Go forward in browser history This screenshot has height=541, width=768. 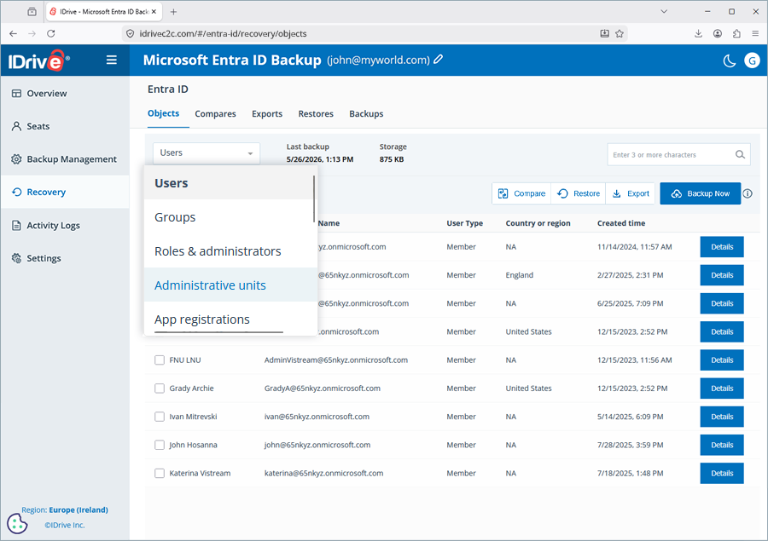tap(32, 33)
